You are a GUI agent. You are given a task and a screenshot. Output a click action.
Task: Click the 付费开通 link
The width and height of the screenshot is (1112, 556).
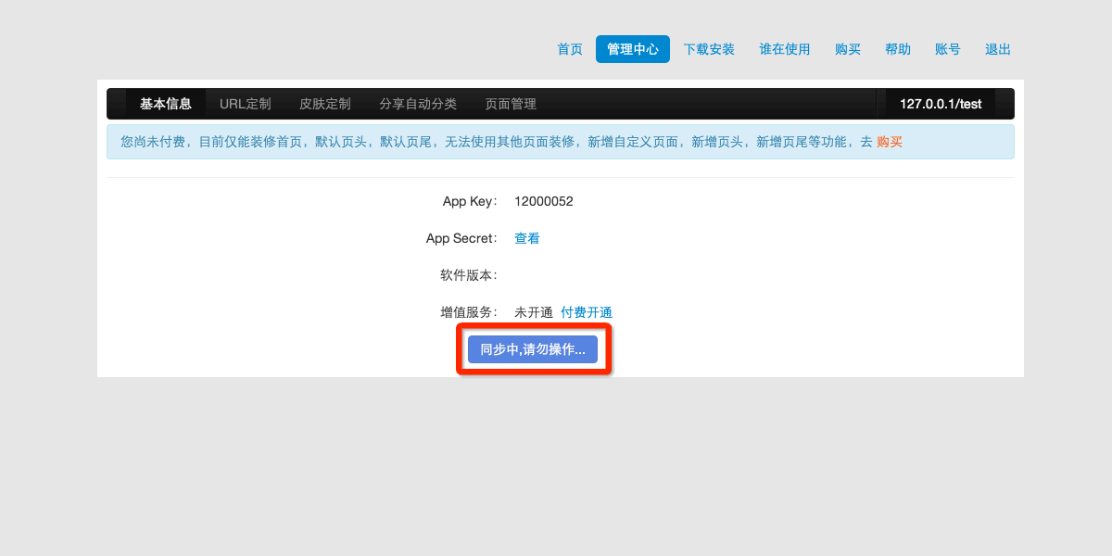(587, 312)
